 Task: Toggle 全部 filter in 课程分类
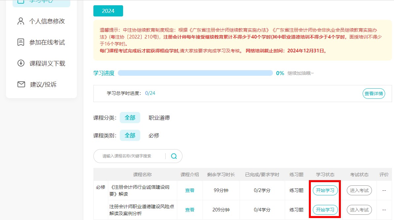pos(130,118)
